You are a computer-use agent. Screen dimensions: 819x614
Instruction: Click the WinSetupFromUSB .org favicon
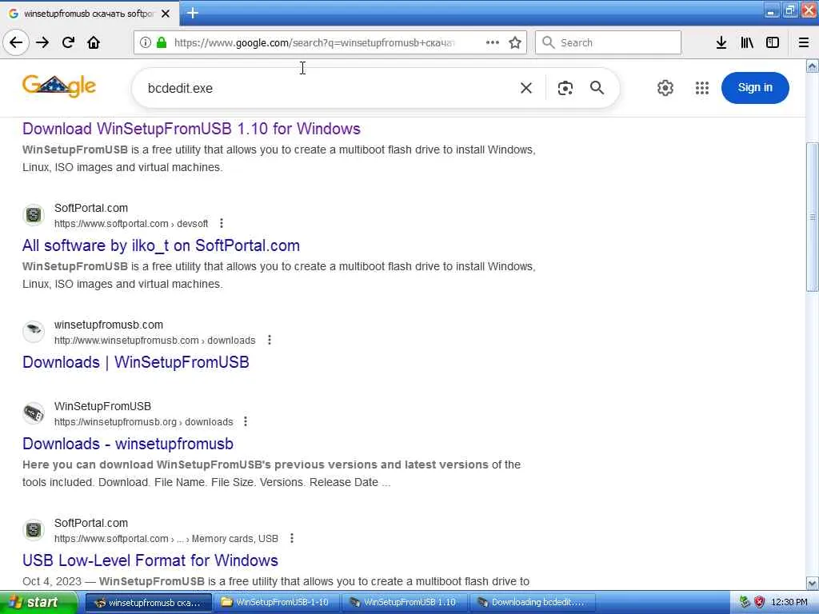34,413
